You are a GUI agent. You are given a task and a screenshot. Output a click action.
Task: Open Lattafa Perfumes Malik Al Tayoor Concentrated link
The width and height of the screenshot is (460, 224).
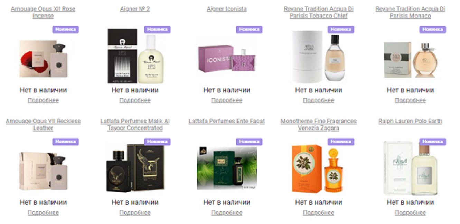point(135,124)
